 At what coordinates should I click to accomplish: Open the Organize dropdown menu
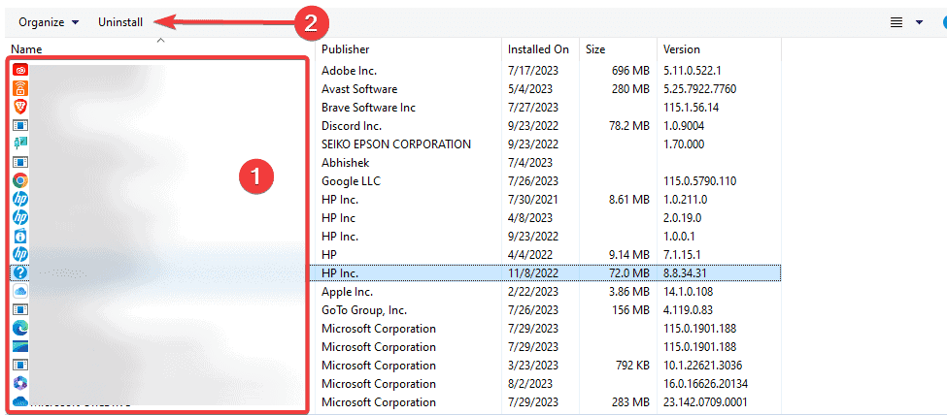click(49, 22)
